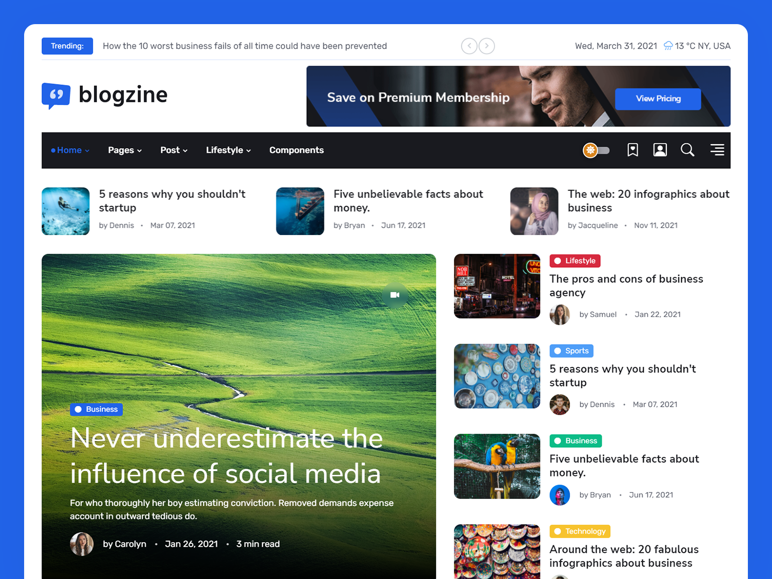Open the Components menu item
This screenshot has height=579, width=772.
(296, 151)
